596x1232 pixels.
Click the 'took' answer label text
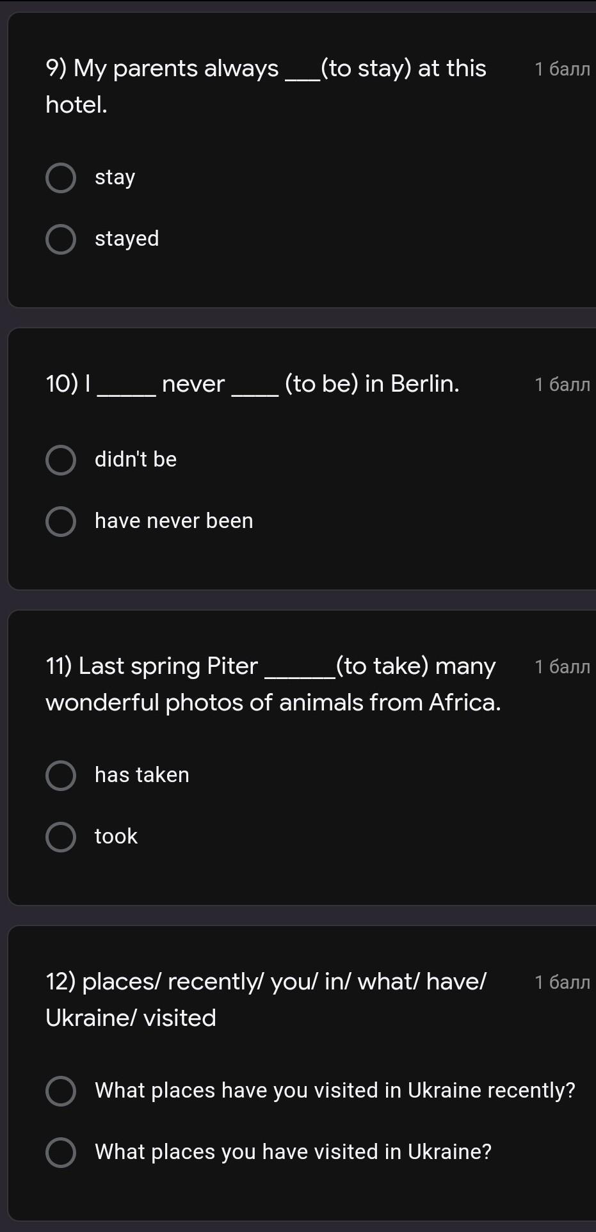point(117,836)
